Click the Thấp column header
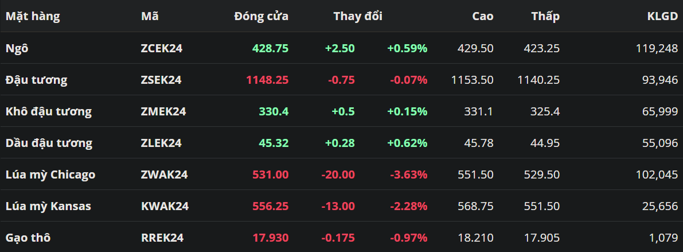683x252 pixels. [x=545, y=17]
